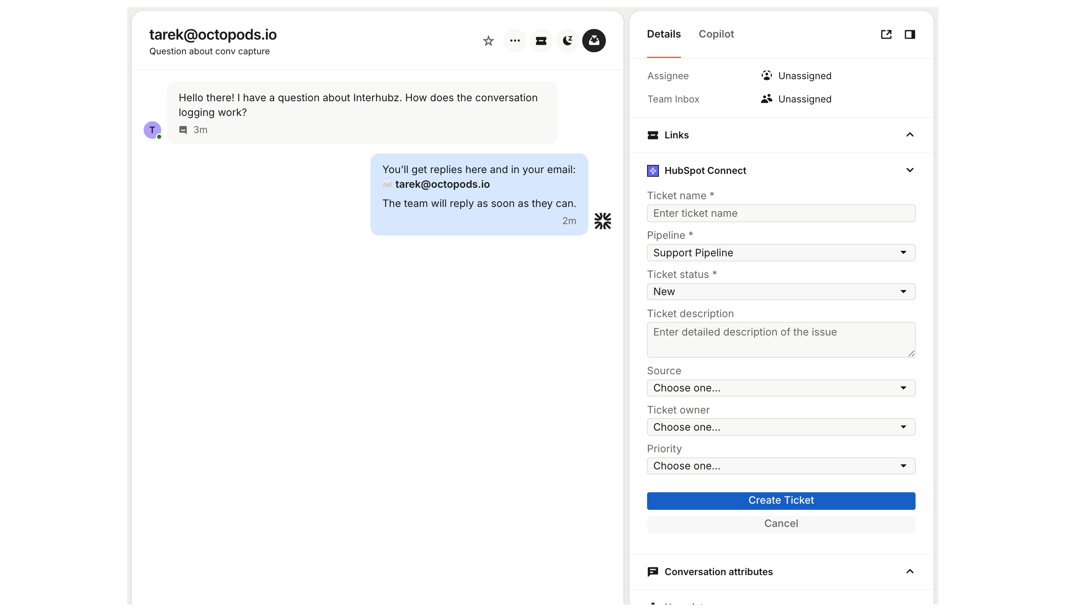This screenshot has height=609, width=1082.
Task: Open the Priority dropdown
Action: 781,466
